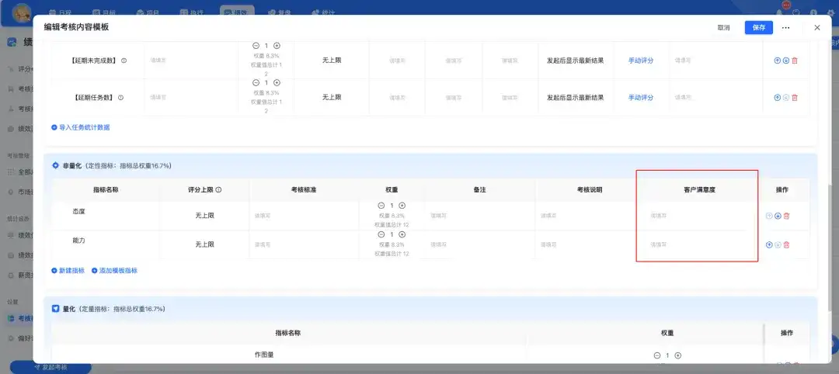Open the more options ellipsis menu
Image resolution: width=839 pixels, height=374 pixels.
point(786,27)
